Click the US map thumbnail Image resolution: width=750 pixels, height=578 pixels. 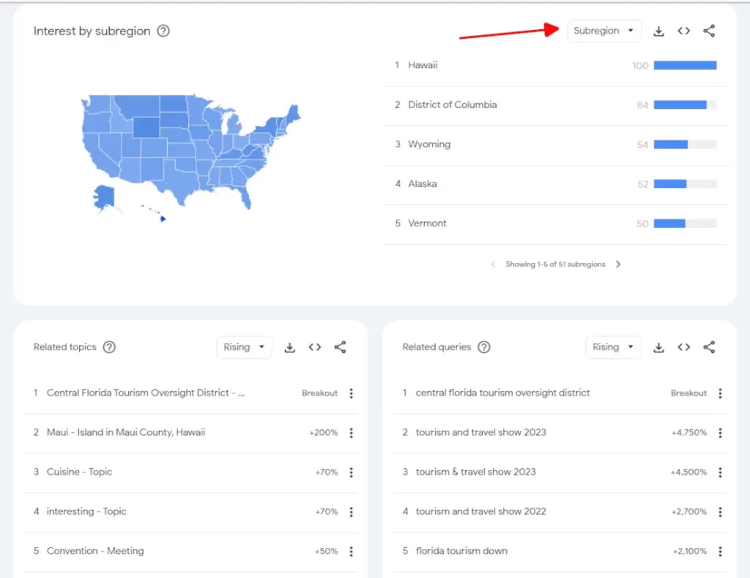click(190, 154)
